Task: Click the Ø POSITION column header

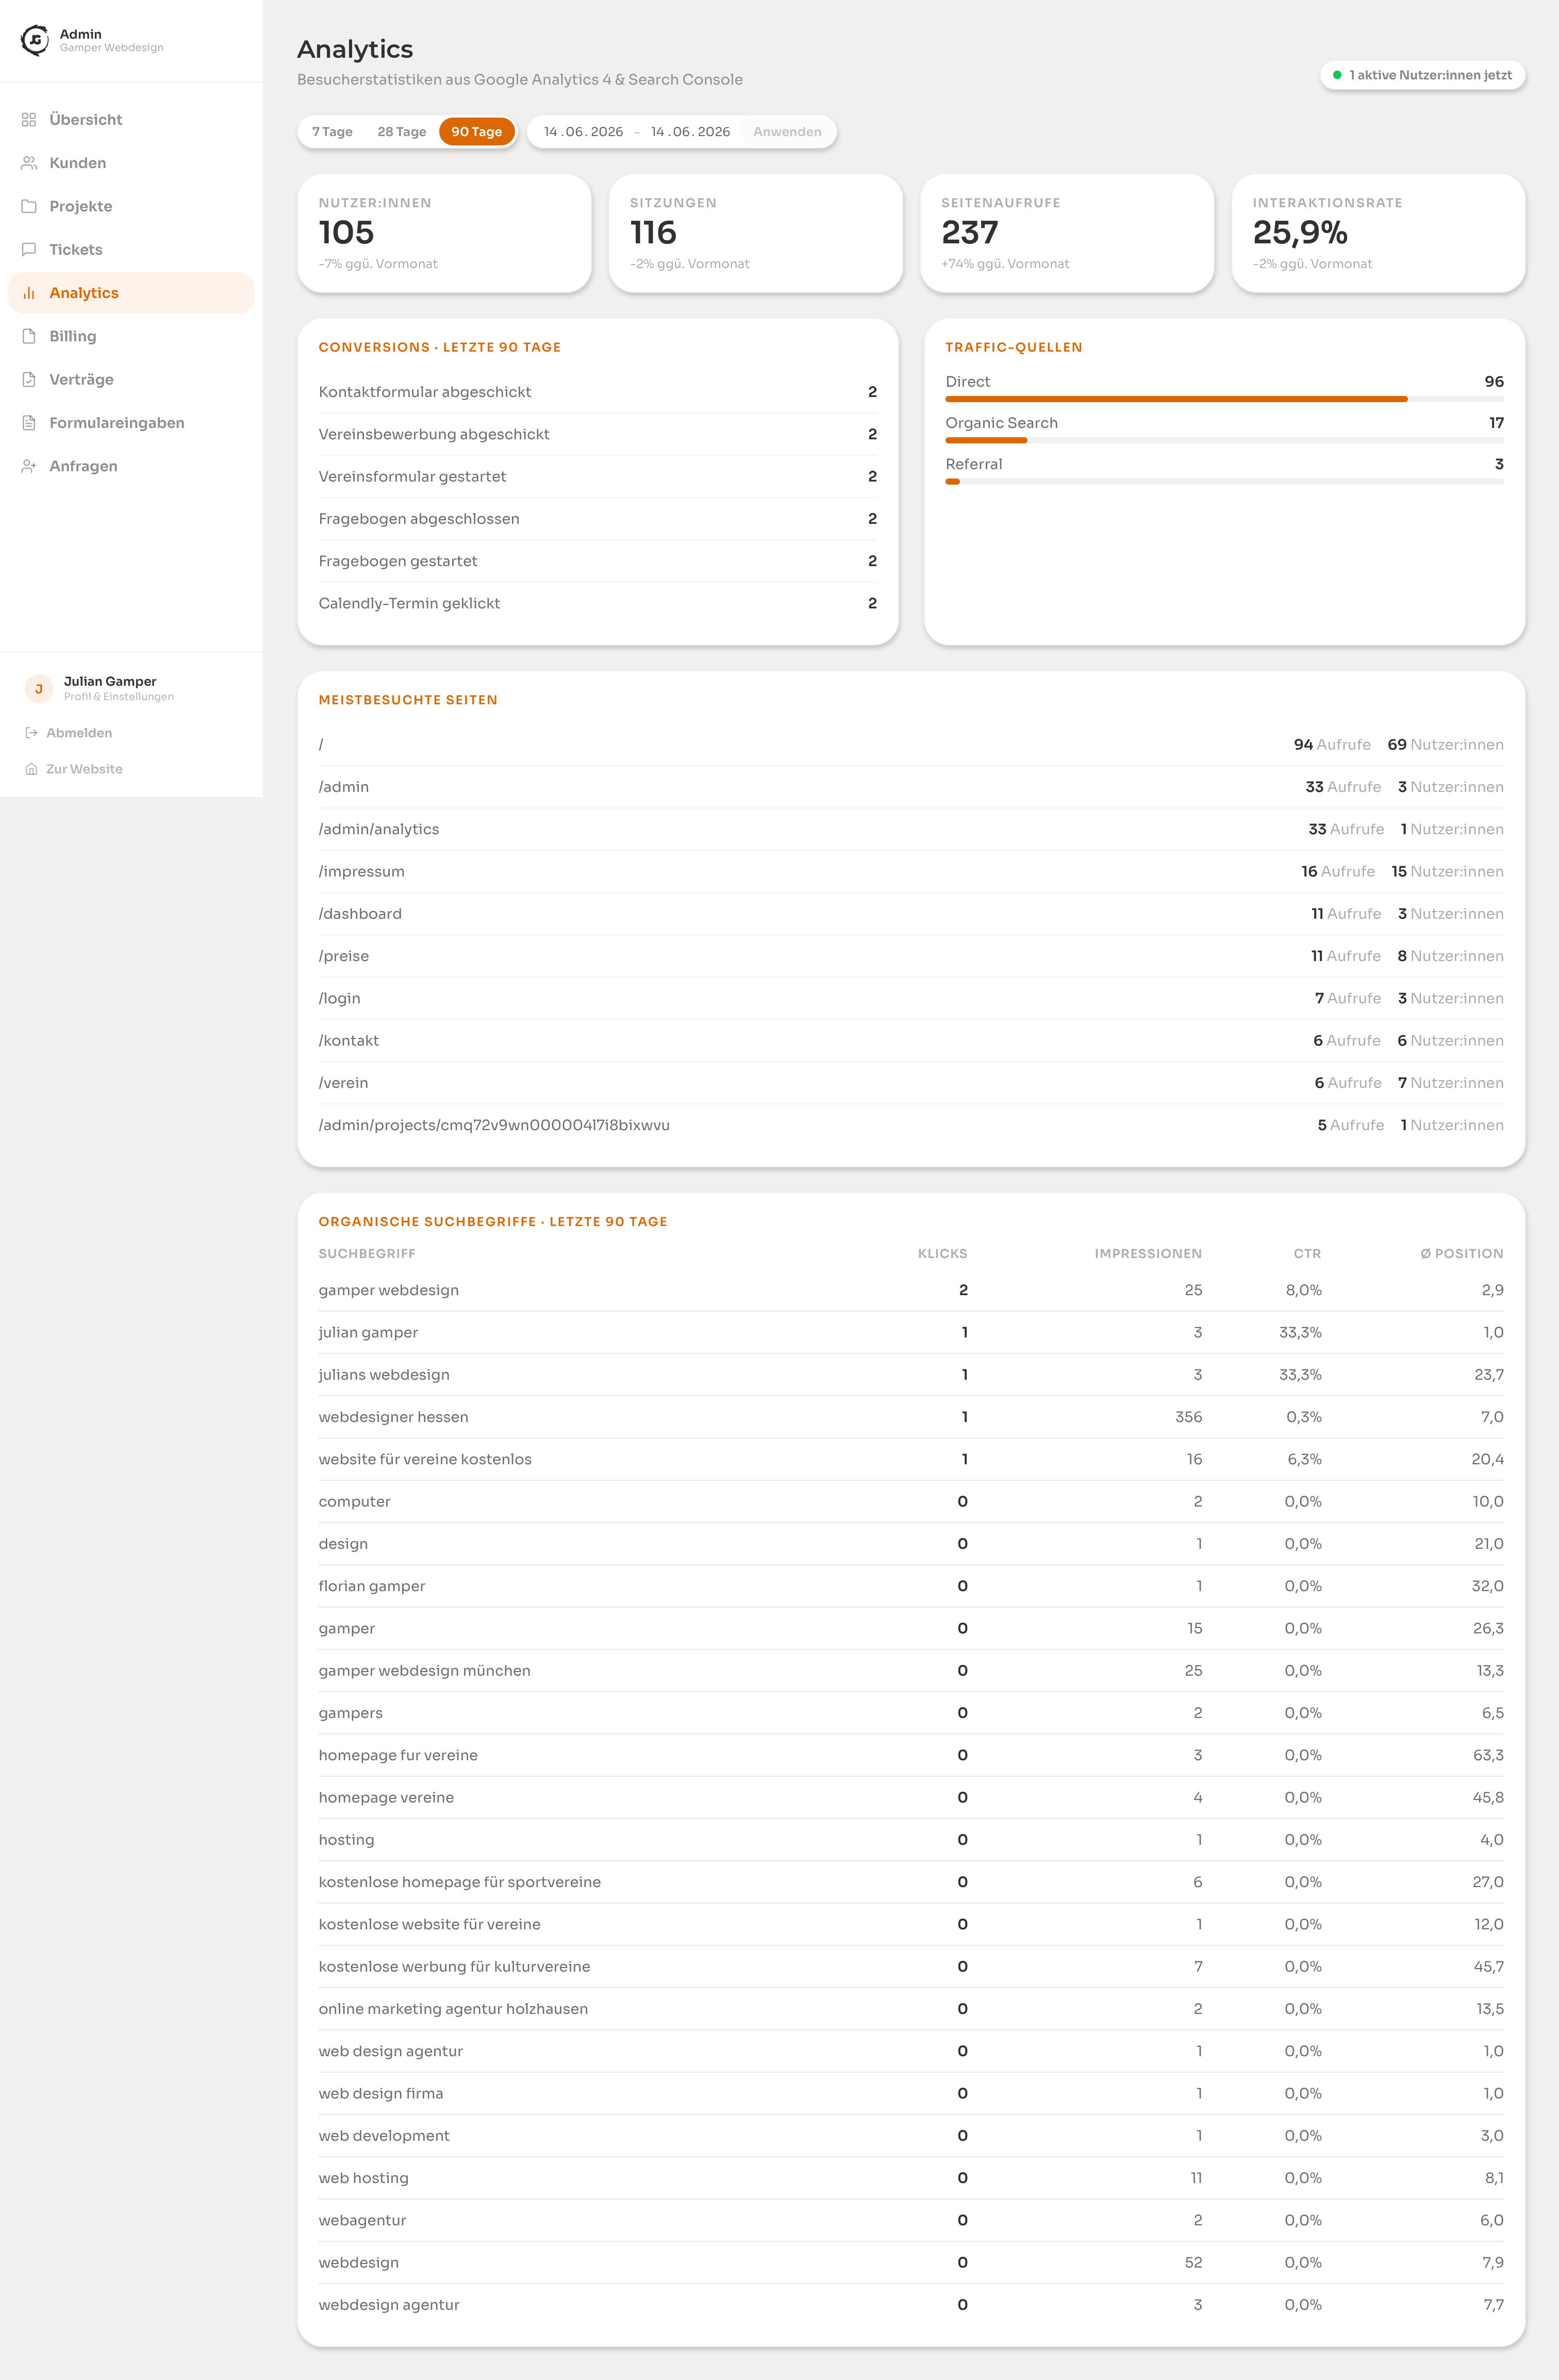Action: click(1462, 1254)
